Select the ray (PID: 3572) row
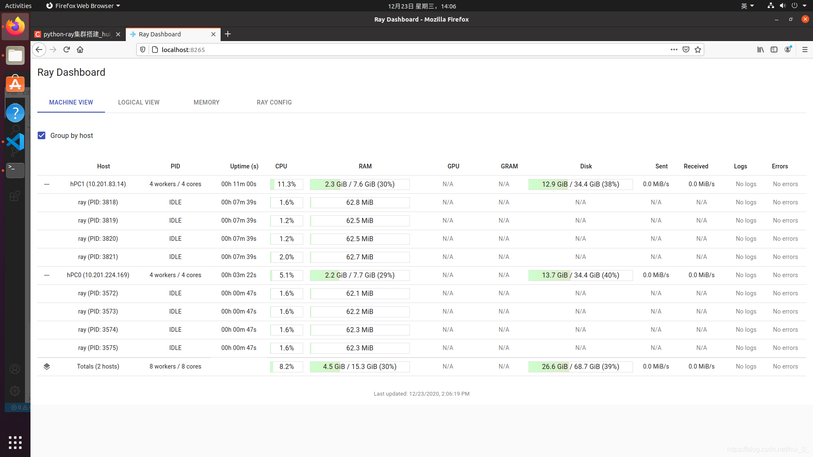This screenshot has width=813, height=457. [421, 293]
